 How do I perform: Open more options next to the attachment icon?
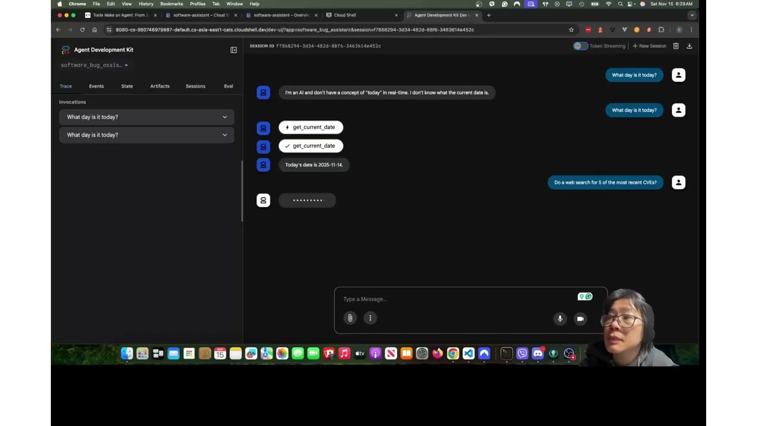(x=370, y=318)
